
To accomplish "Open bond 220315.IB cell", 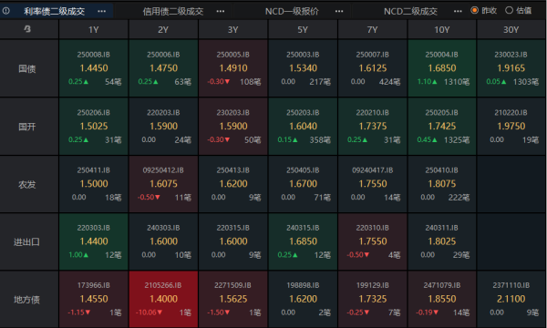I will (233, 241).
